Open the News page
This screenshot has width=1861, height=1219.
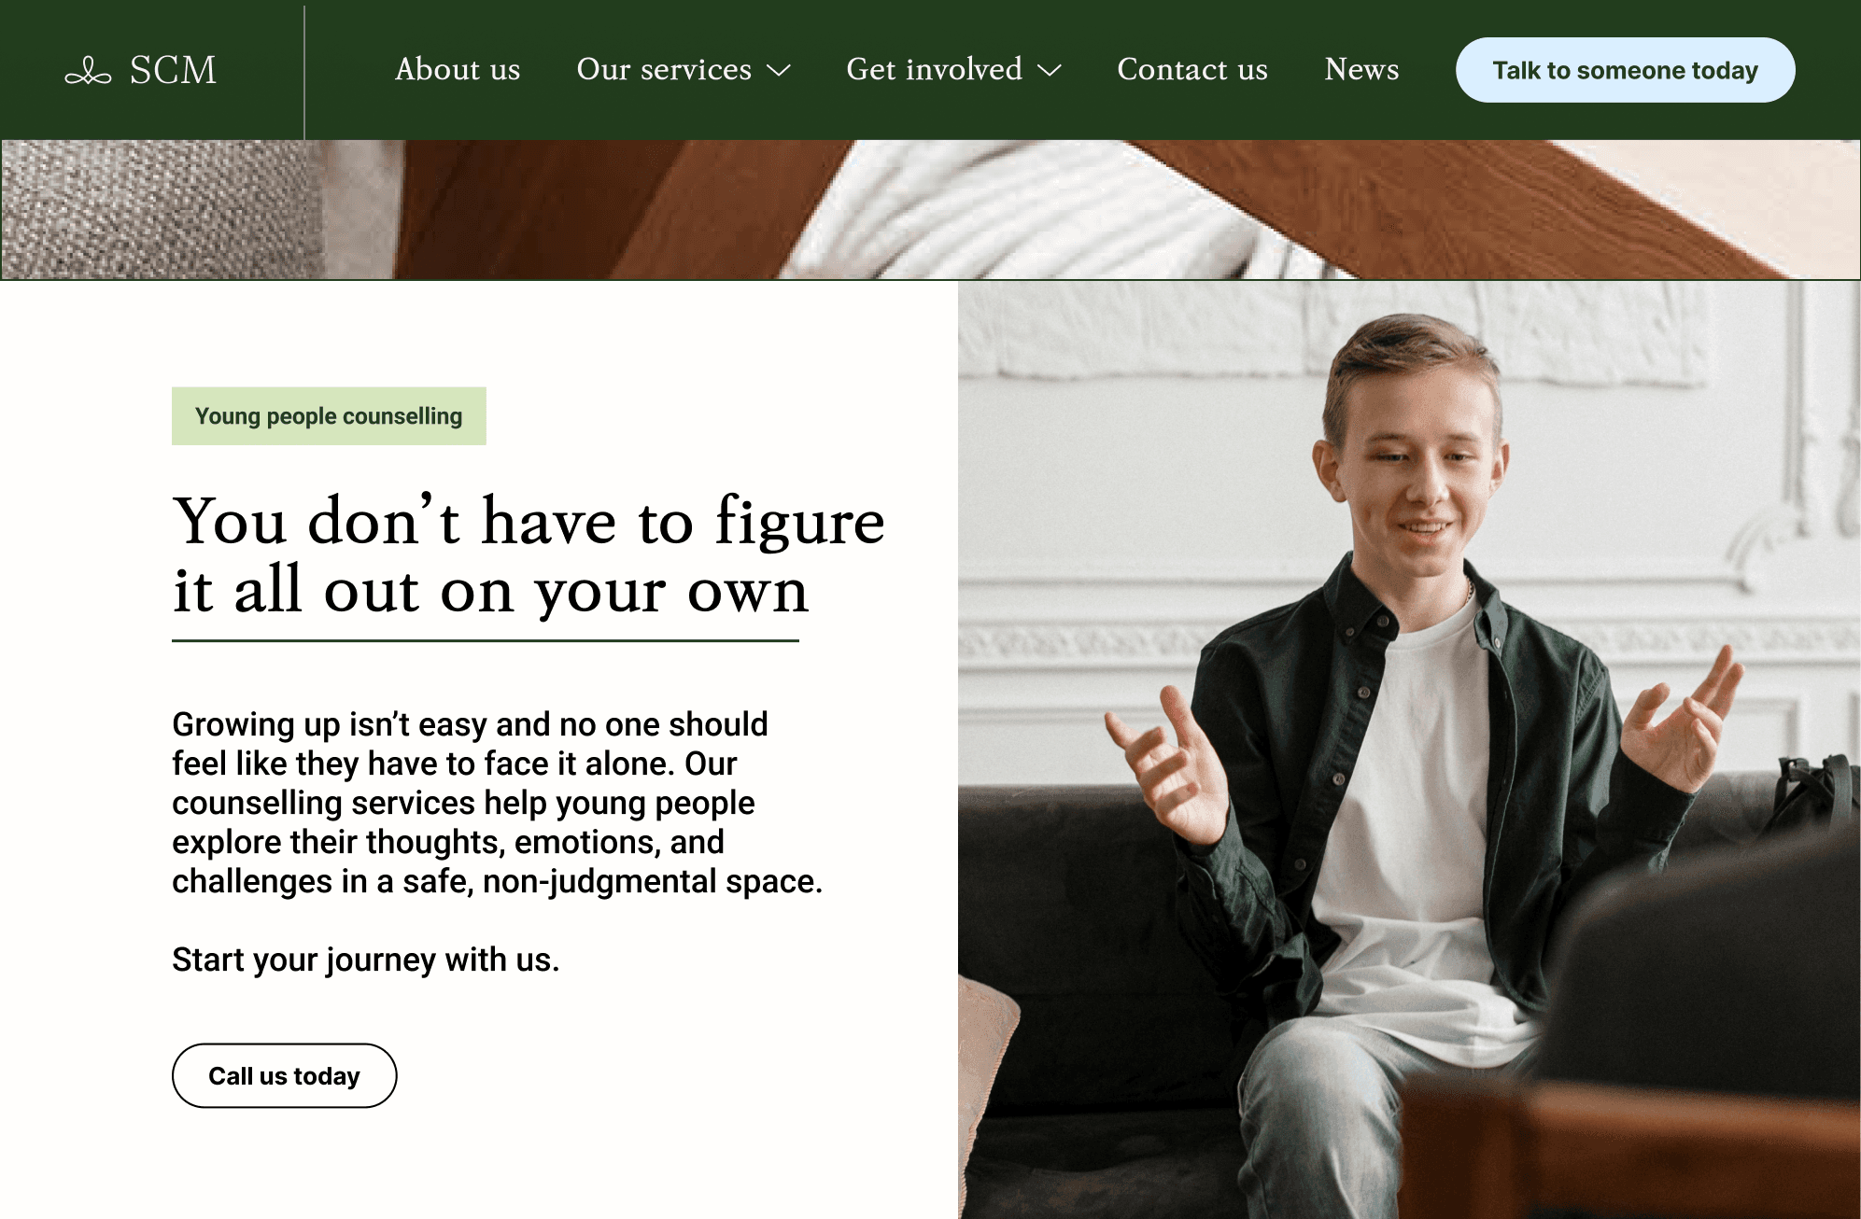pos(1361,69)
